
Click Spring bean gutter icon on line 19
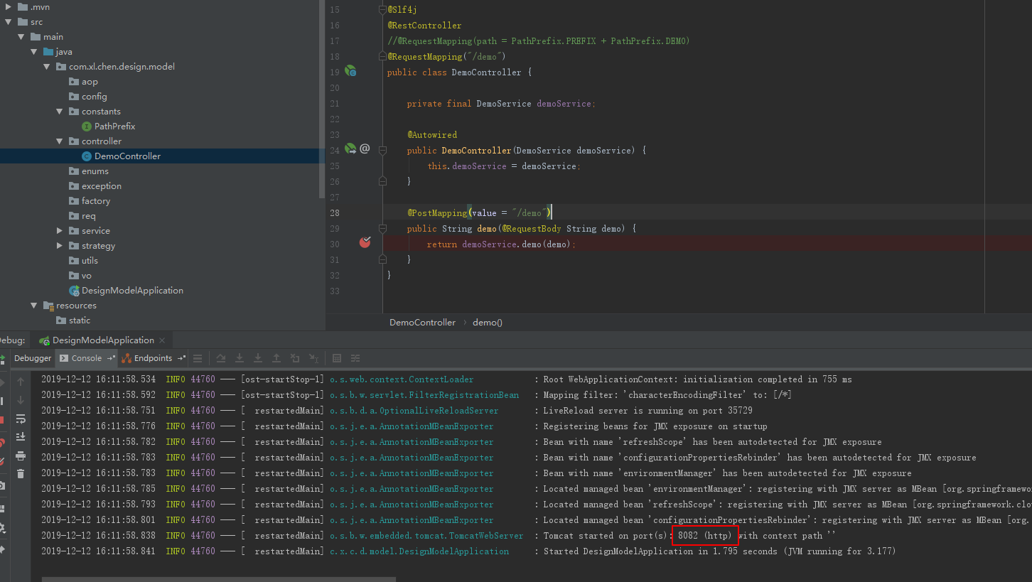click(350, 71)
